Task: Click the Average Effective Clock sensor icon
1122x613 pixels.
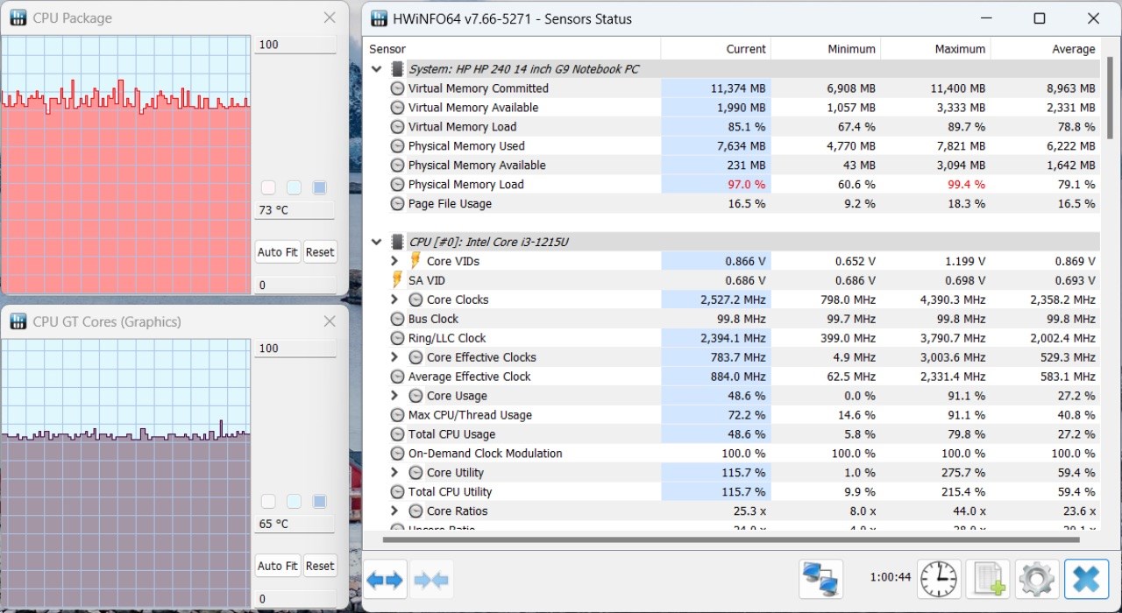Action: click(x=397, y=377)
